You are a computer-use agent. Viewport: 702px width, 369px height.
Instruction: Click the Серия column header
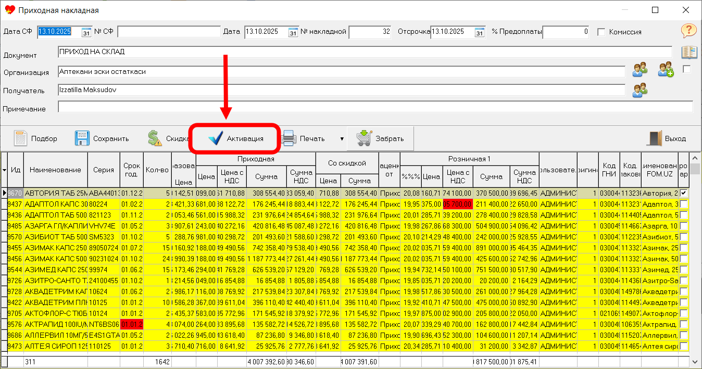104,170
